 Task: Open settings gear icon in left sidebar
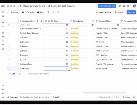pos(3,94)
